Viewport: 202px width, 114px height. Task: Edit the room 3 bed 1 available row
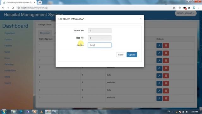coord(159,83)
